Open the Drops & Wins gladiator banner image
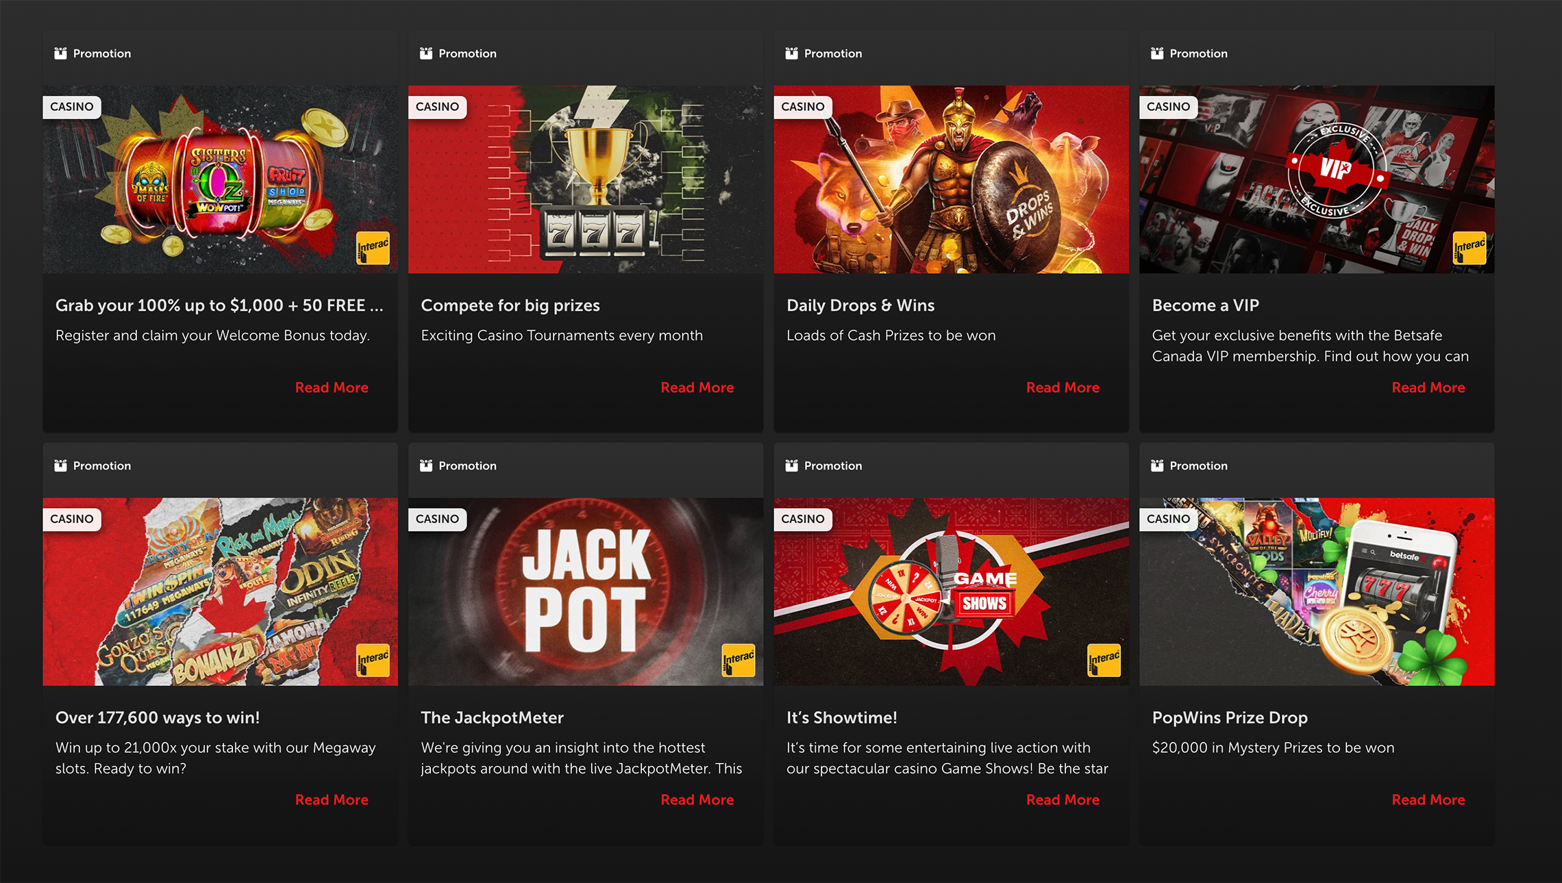Screen dimensions: 1562x883 [x=951, y=179]
